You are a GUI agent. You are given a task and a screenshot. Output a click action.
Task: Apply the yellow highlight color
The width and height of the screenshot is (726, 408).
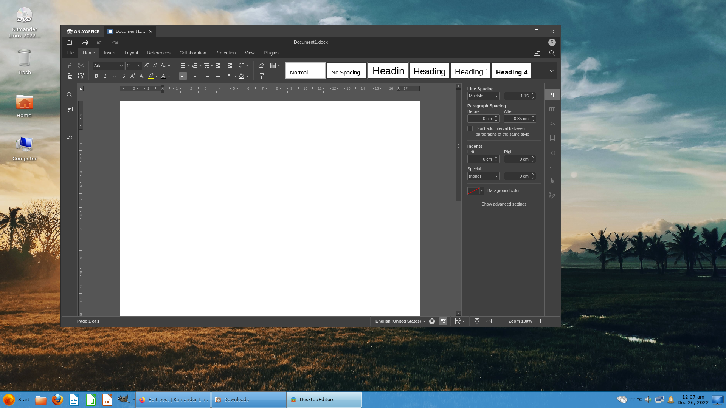[x=151, y=76]
